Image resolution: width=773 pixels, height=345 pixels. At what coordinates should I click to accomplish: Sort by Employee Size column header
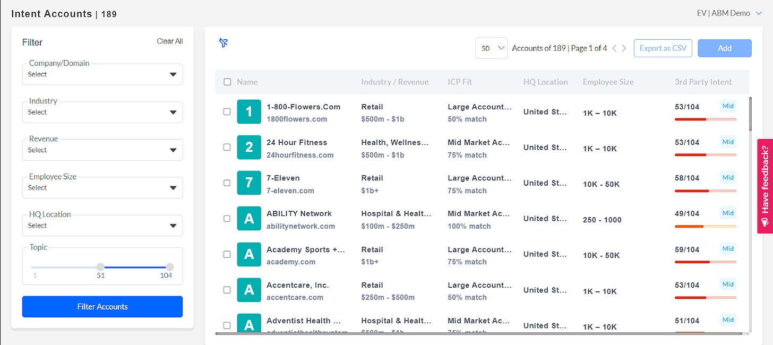(608, 82)
